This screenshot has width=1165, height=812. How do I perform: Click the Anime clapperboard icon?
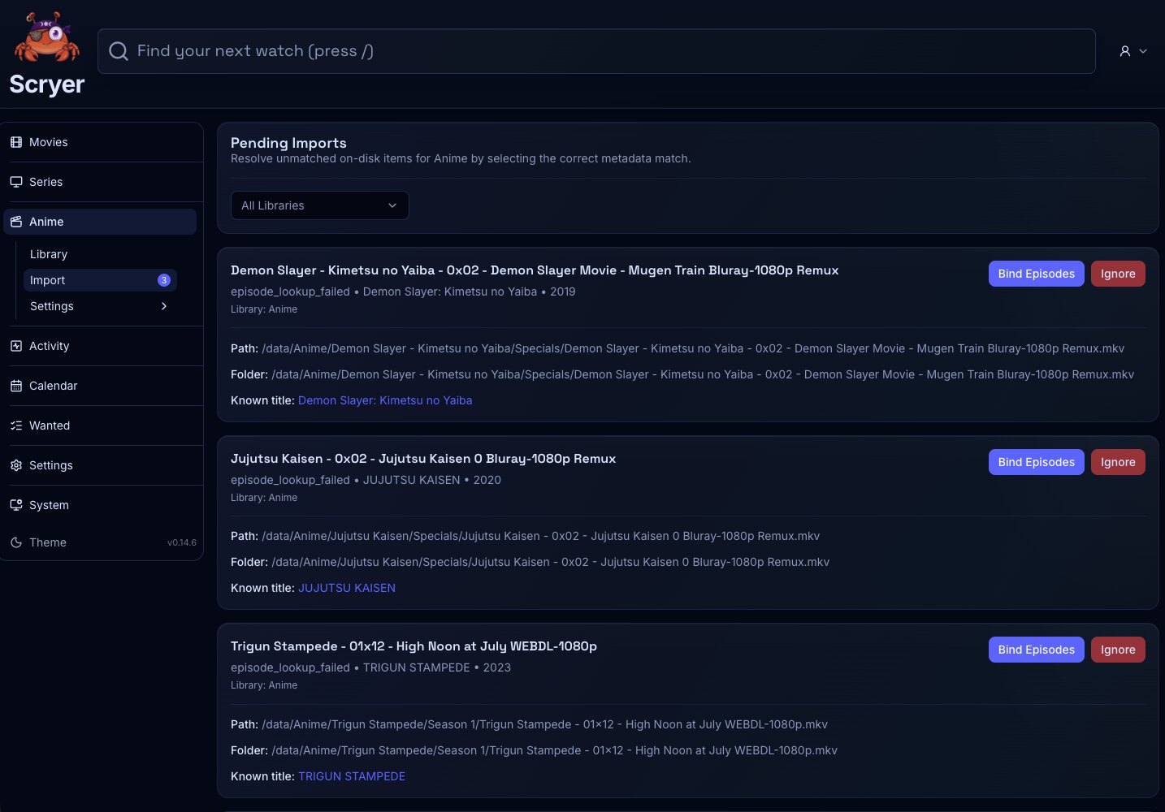click(16, 222)
